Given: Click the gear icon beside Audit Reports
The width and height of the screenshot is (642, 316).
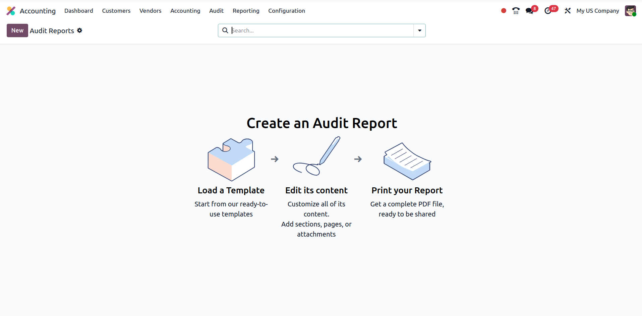Looking at the screenshot, I should point(79,30).
